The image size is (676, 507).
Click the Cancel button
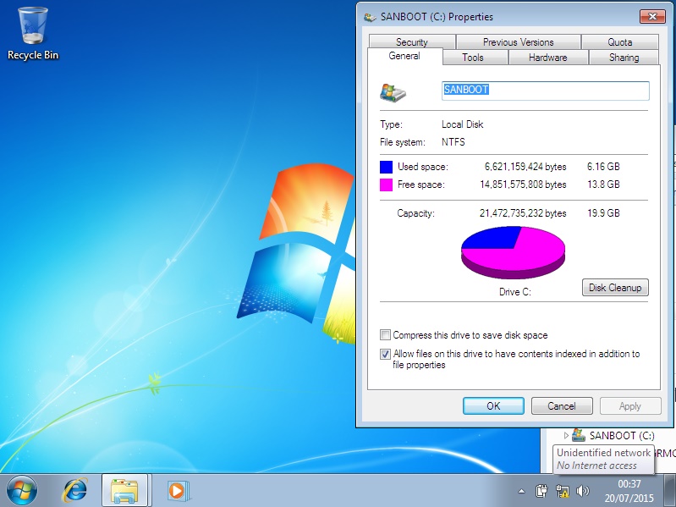coord(562,406)
